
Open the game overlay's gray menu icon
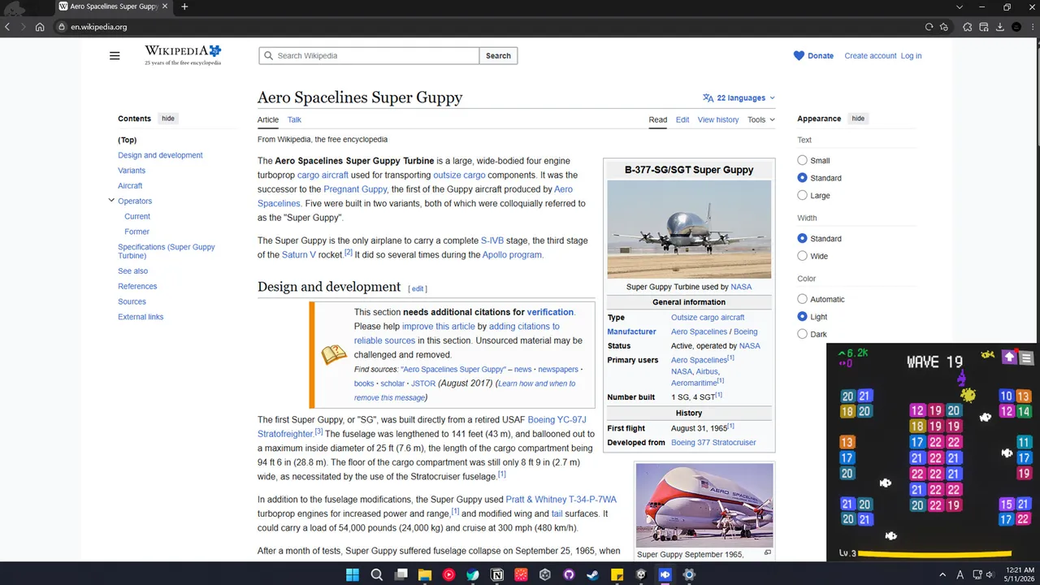click(x=1026, y=357)
